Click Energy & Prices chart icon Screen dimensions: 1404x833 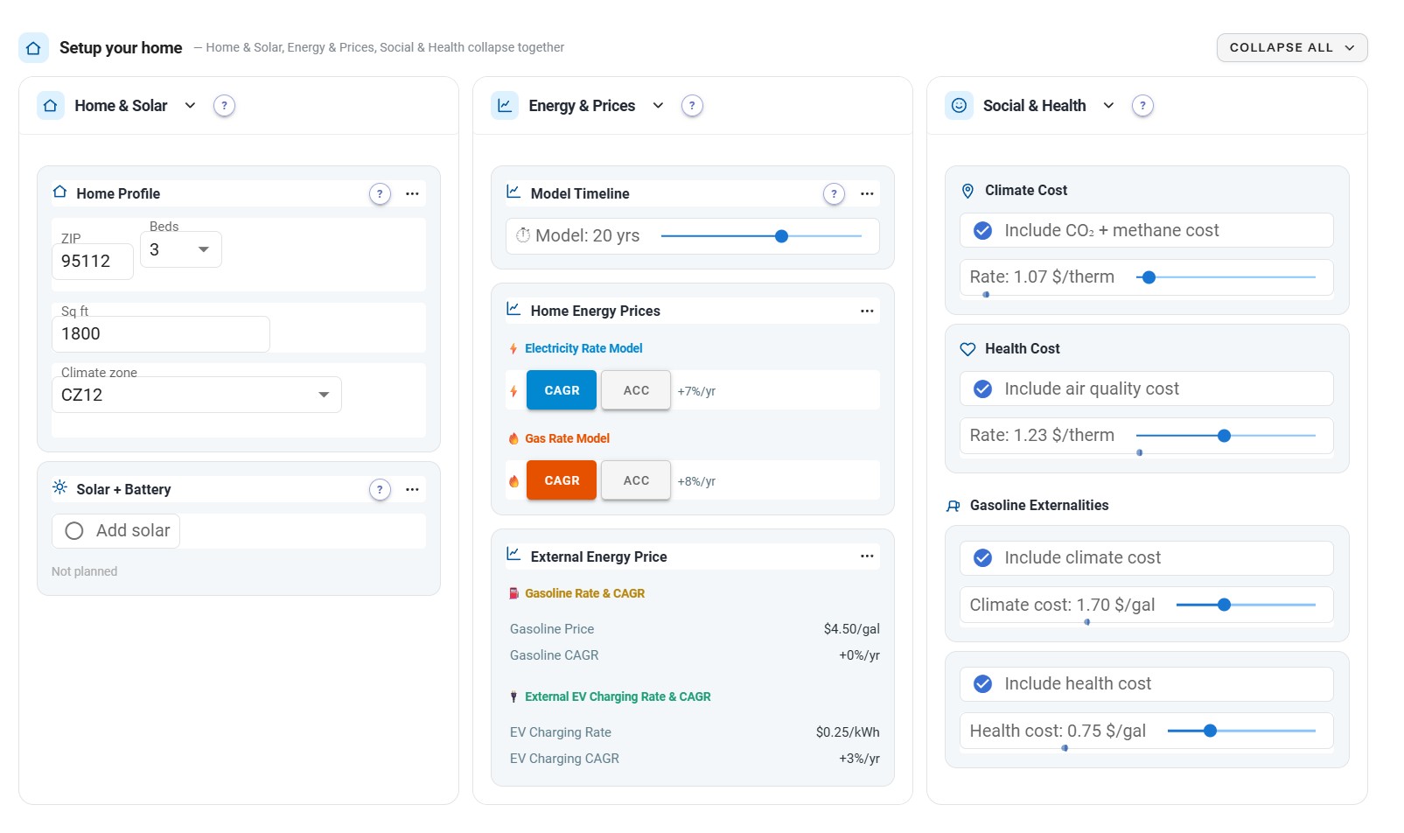[505, 106]
